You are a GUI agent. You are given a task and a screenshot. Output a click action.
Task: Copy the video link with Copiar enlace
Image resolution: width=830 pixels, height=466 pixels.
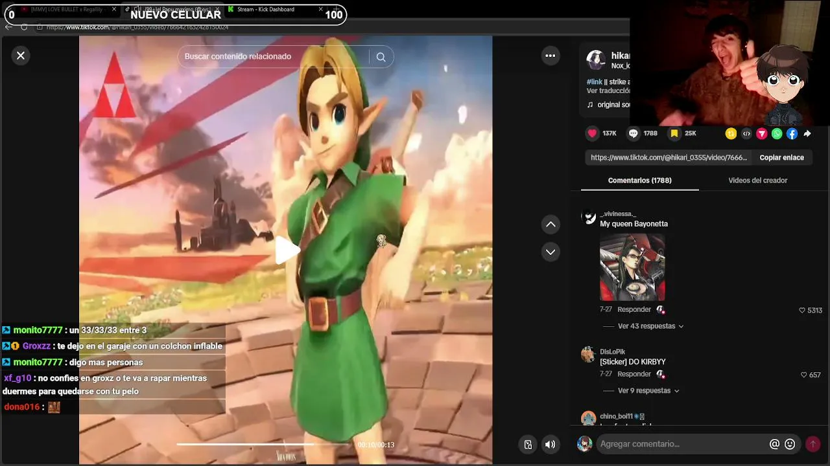coord(781,157)
